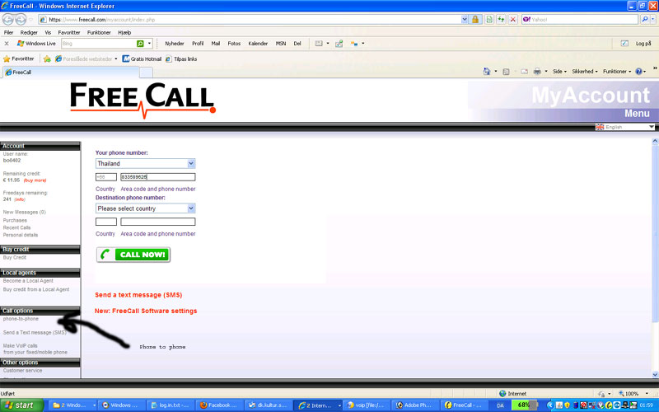Click the Yahoo search magnifier button
This screenshot has height=412, width=659.
point(645,19)
